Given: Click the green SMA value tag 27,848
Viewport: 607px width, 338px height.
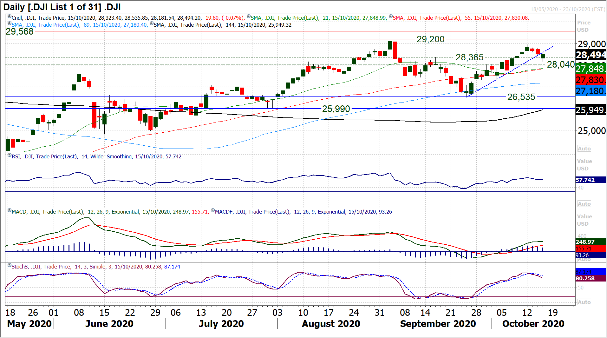Looking at the screenshot, I should pyautogui.click(x=591, y=69).
